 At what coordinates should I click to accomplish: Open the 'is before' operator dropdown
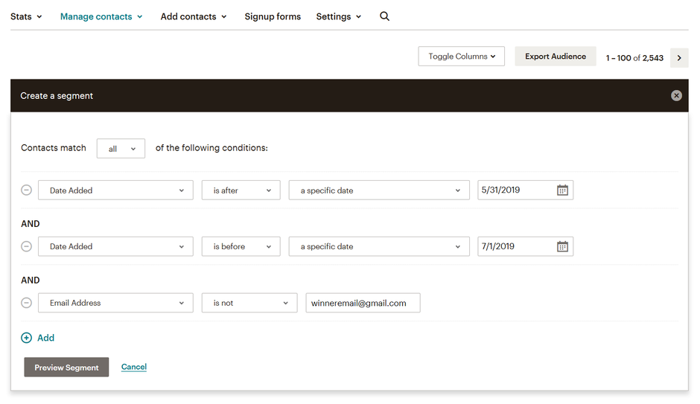[x=241, y=246]
